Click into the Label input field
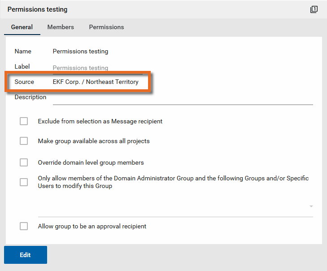327x271 pixels. pos(97,68)
